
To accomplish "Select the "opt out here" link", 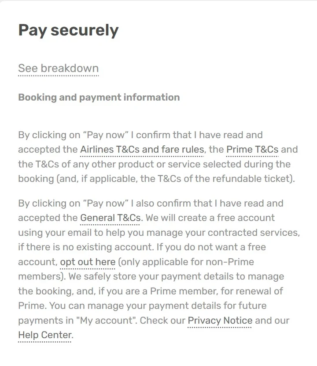I will click(88, 262).
